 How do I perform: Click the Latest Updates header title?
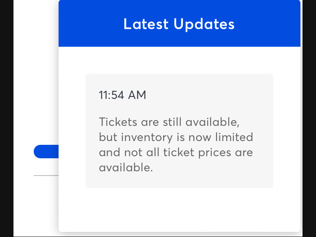click(x=179, y=24)
